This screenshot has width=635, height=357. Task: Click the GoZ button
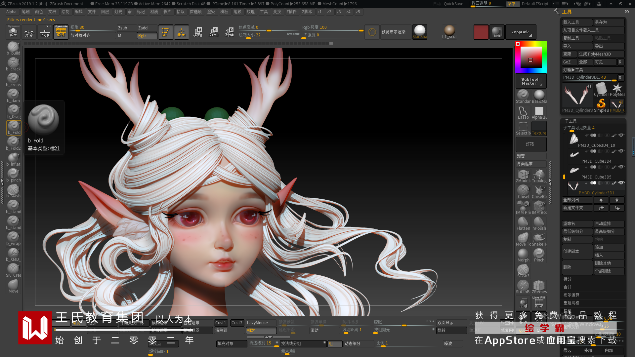pyautogui.click(x=569, y=62)
